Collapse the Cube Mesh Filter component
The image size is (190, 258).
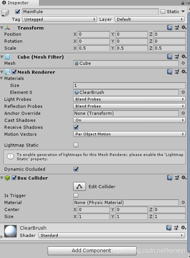[x=2, y=57]
